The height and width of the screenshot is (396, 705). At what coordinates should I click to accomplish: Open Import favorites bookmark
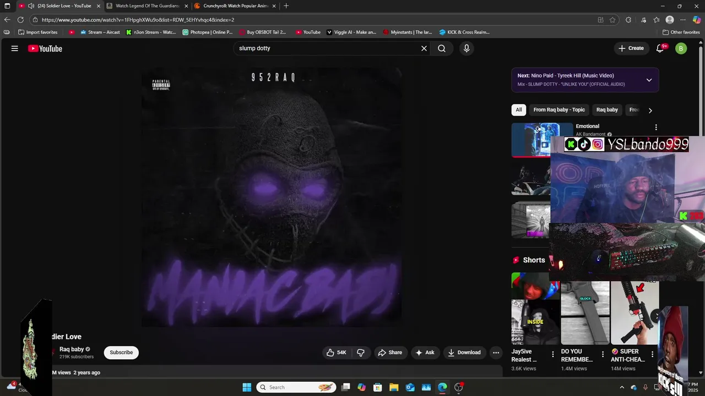(37, 32)
